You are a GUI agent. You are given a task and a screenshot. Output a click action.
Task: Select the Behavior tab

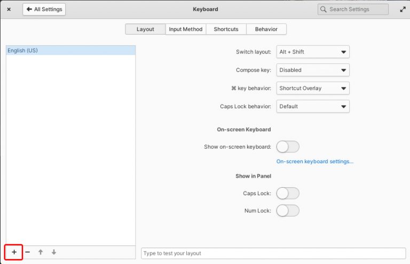pos(266,29)
